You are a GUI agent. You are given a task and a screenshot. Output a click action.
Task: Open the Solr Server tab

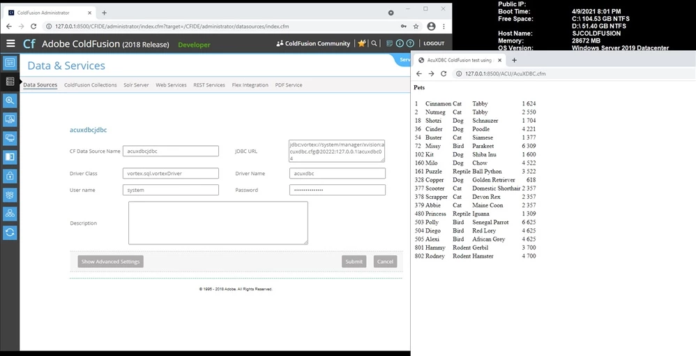click(x=136, y=85)
